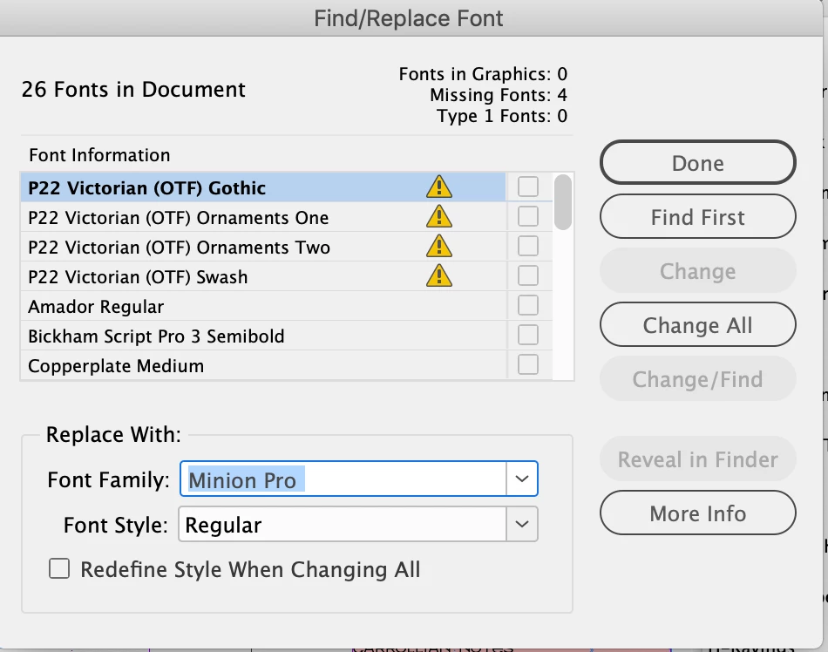The width and height of the screenshot is (828, 652).
Task: Click warning icon for Ornaments One font
Action: coord(438,216)
